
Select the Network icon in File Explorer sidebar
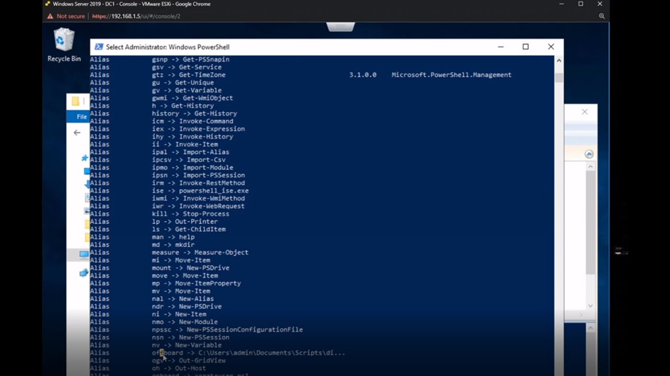pyautogui.click(x=84, y=273)
